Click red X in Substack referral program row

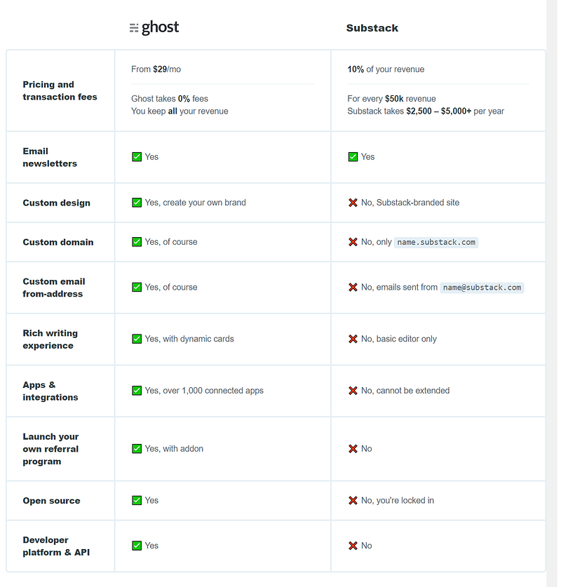click(x=353, y=448)
